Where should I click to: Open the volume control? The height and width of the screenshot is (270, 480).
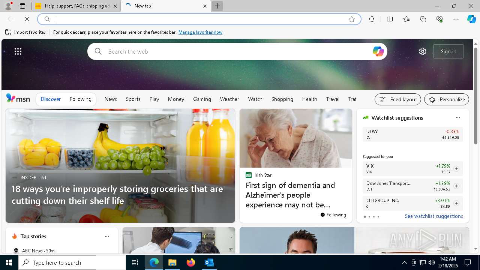point(431,262)
